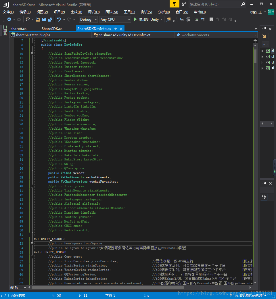Screen dimensions: 276x299
Task: Open the 工具箱 toolbox side tab
Action: click(x=5, y=30)
